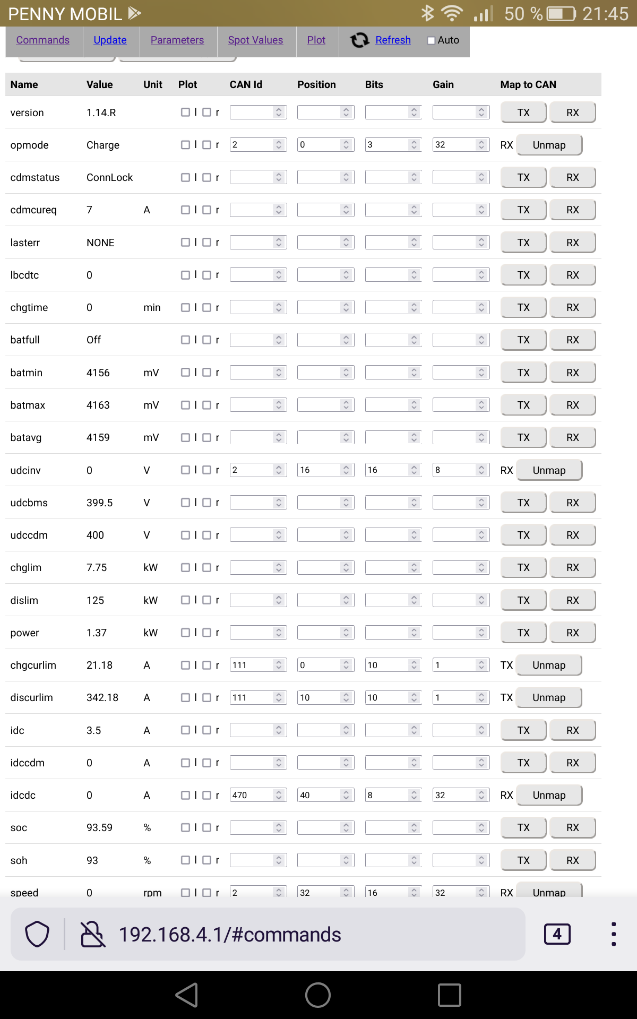Viewport: 637px width, 1019px height.
Task: Check the left plot box for soc
Action: coord(185,827)
